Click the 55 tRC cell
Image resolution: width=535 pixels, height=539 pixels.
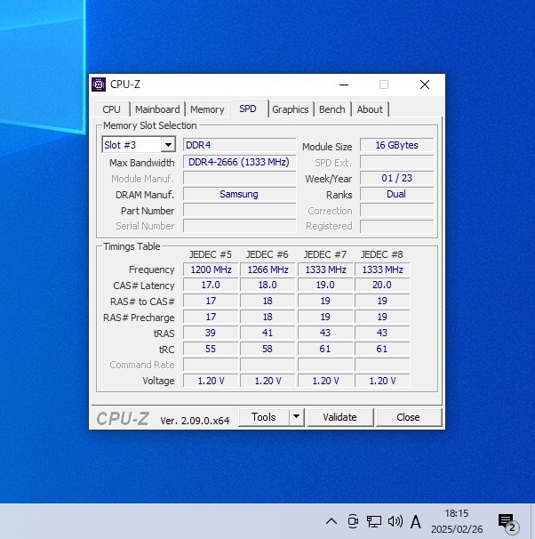211,349
